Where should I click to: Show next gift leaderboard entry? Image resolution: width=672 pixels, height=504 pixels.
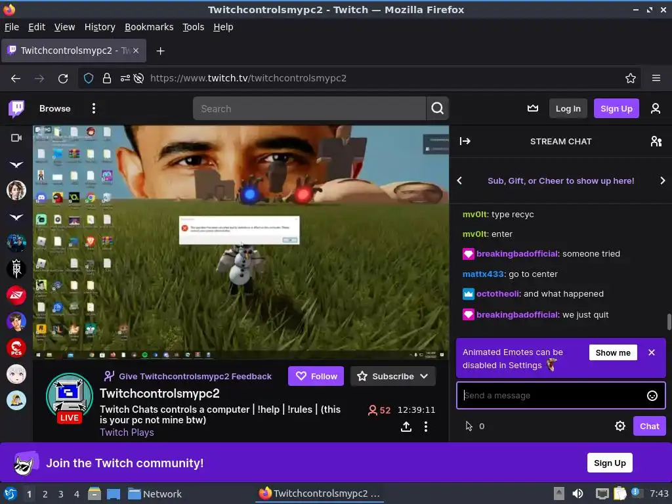[663, 181]
